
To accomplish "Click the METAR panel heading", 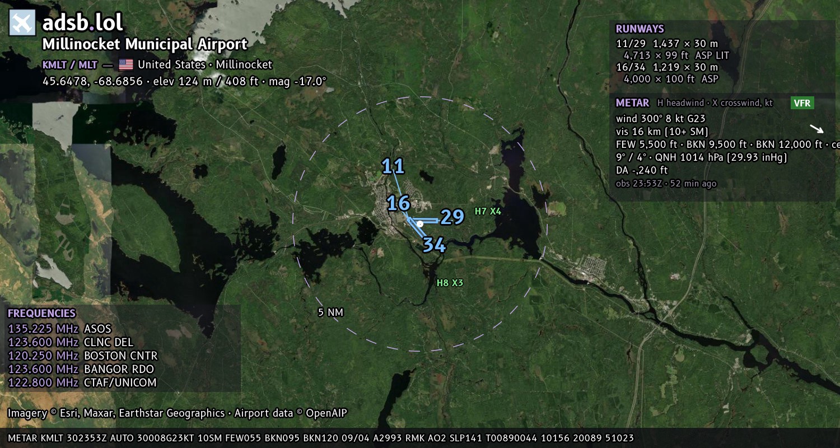I will [x=633, y=103].
